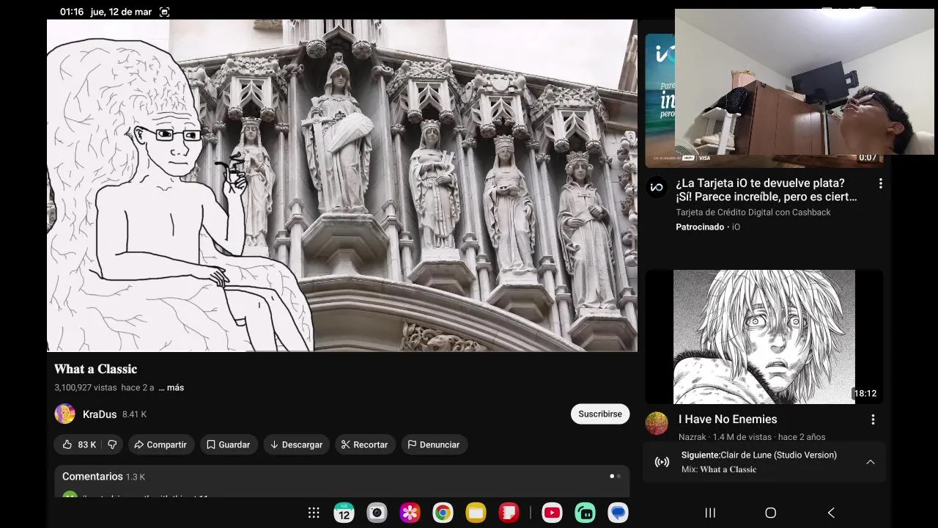Expand the Mix queue with chevron

point(871,462)
